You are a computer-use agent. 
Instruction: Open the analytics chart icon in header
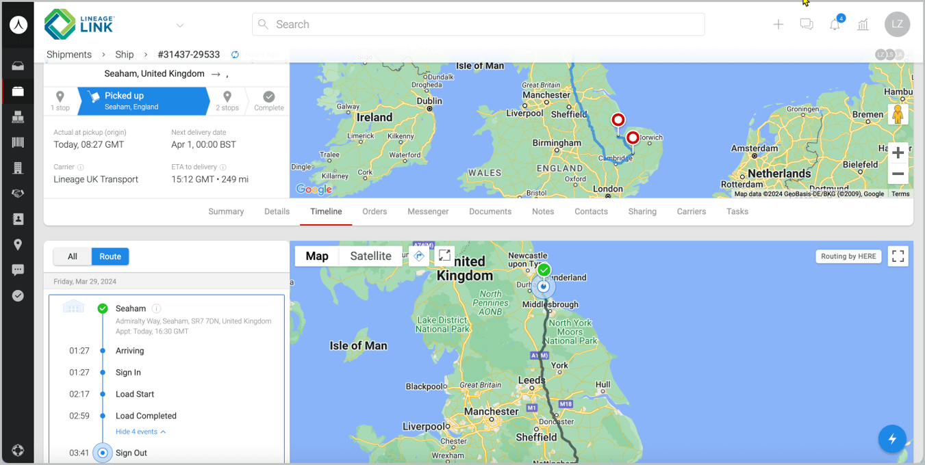(x=863, y=25)
